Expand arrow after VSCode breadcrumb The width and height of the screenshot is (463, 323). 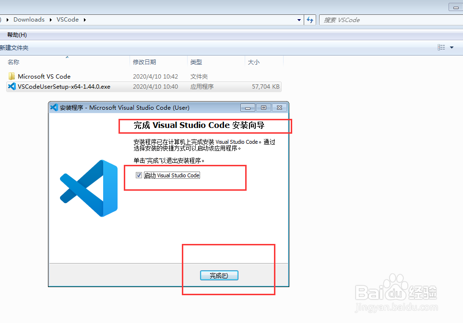(85, 20)
